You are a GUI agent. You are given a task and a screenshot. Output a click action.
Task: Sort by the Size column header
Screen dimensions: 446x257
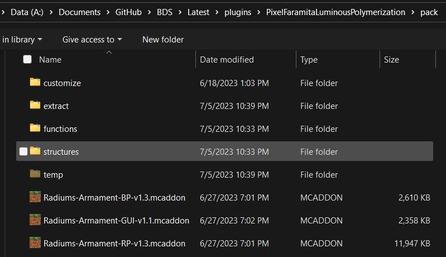(x=391, y=59)
